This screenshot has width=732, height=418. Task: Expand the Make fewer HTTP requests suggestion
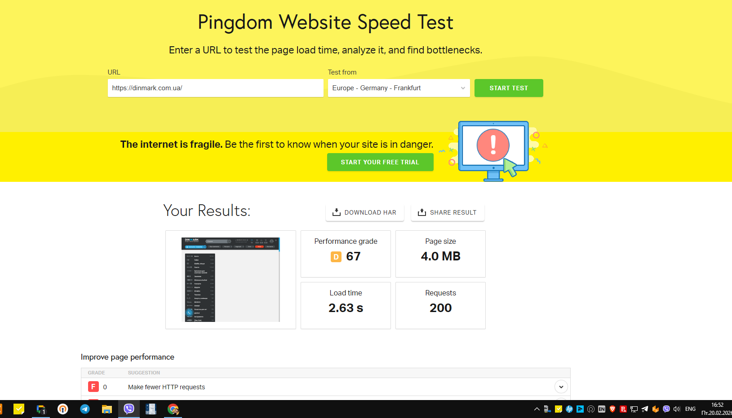click(561, 387)
